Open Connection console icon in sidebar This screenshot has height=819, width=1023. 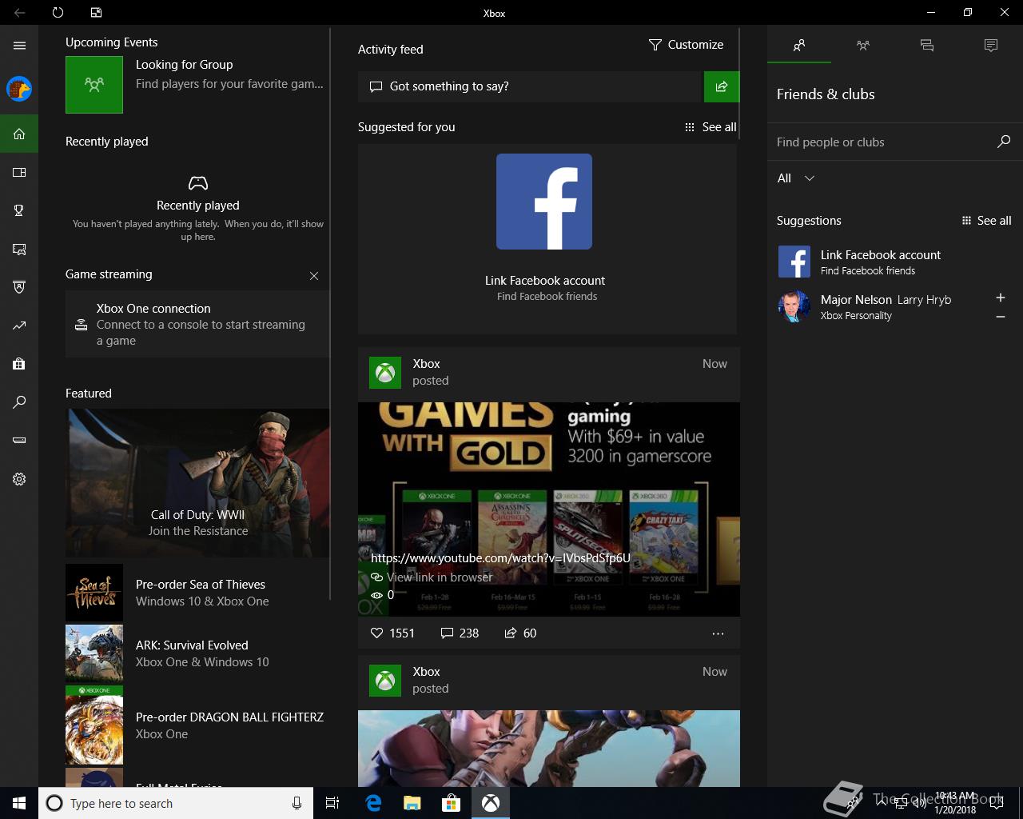(19, 441)
